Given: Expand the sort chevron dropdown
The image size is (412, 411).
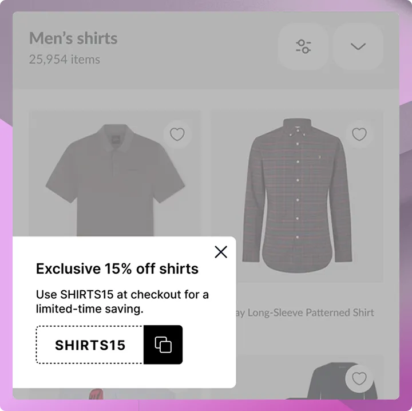Looking at the screenshot, I should (x=358, y=46).
